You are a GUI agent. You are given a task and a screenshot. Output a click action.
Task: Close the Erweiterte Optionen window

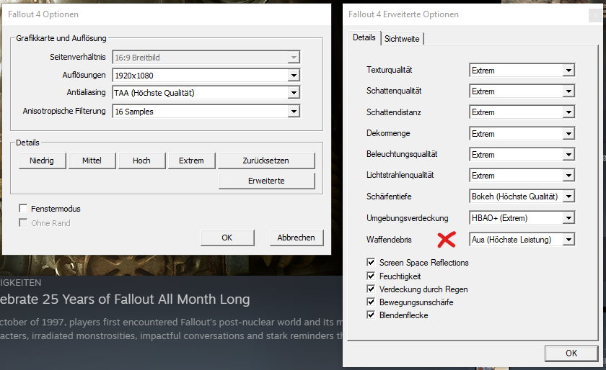click(x=595, y=15)
